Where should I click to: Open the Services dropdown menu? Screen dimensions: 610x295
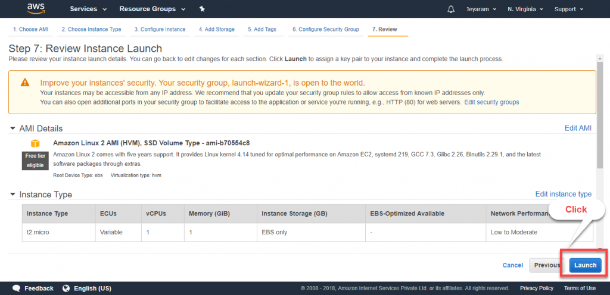[88, 9]
